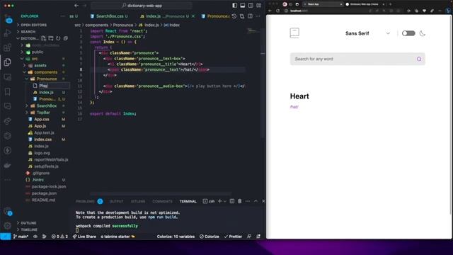This screenshot has width=453, height=255.
Task: Collapse the src folder
Action: [x=35, y=59]
